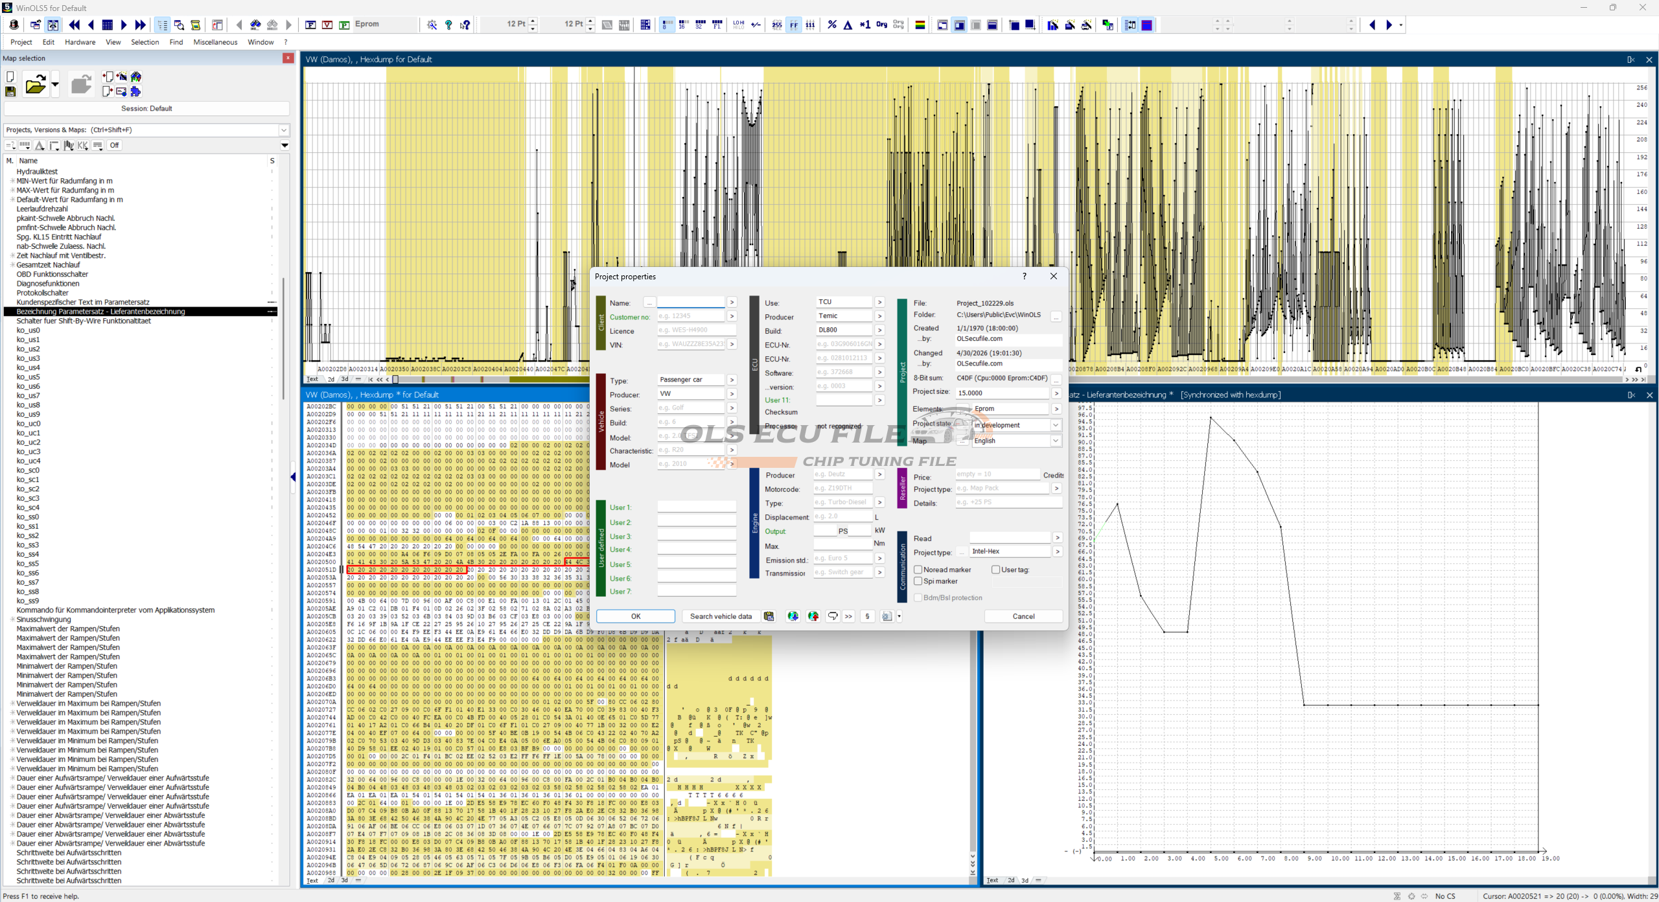The height and width of the screenshot is (902, 1659).
Task: Open the Project menu
Action: [21, 42]
